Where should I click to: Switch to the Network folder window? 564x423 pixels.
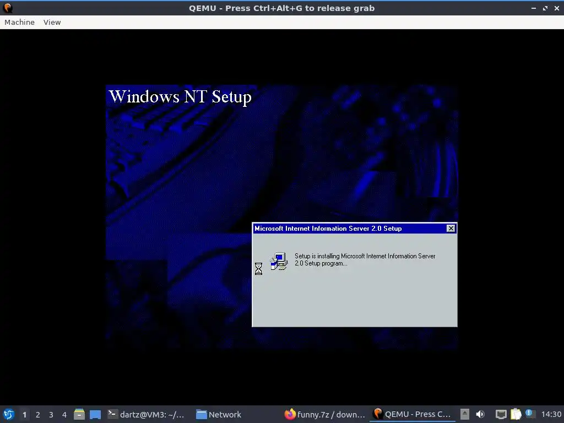coord(219,414)
